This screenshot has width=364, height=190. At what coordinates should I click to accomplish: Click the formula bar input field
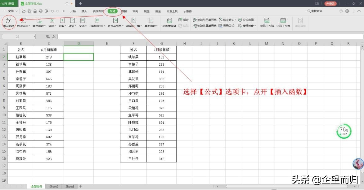210,37
